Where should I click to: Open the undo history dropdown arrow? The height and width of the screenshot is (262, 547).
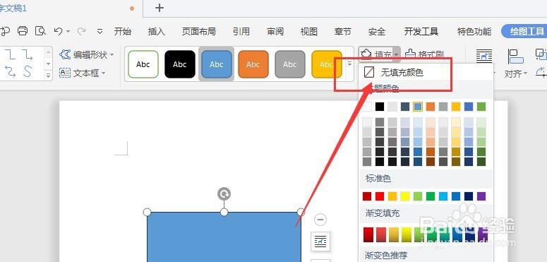point(68,31)
